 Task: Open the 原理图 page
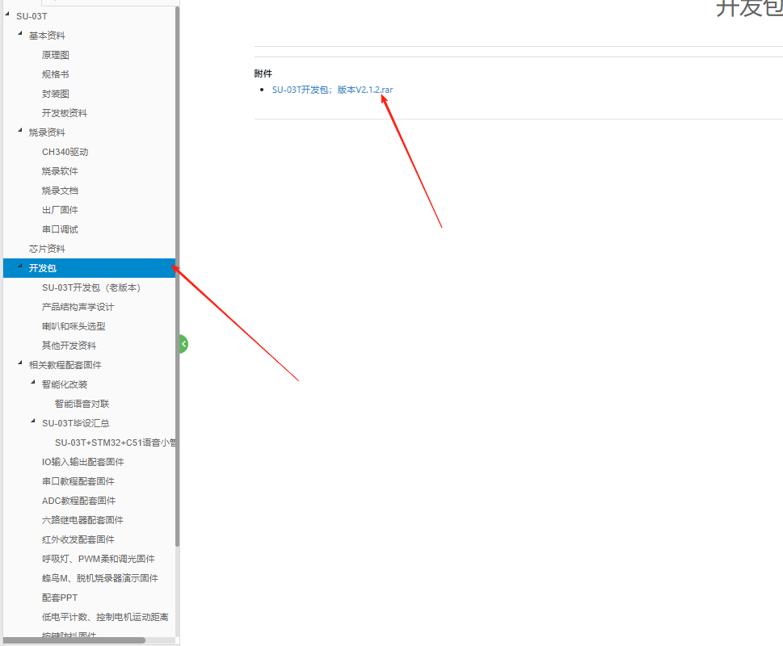click(x=56, y=55)
